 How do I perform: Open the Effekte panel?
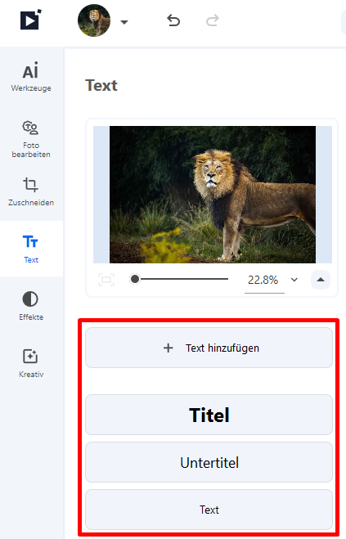[31, 306]
